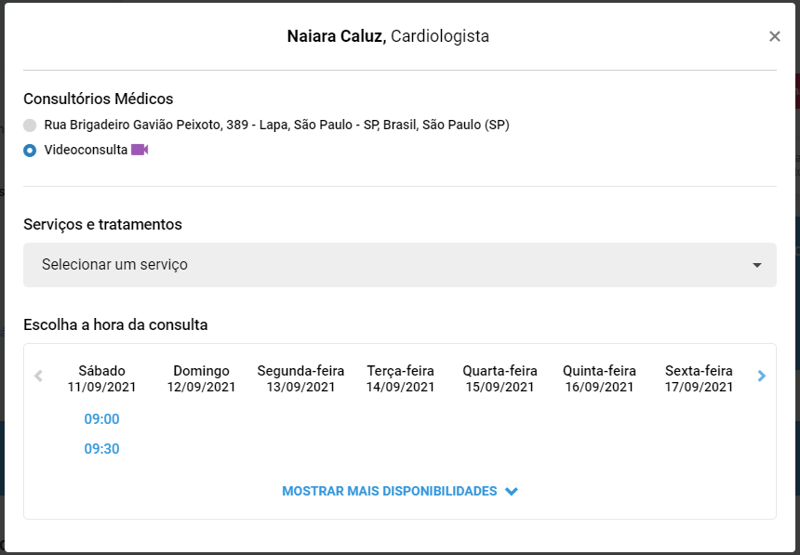Screen dimensions: 800x555
Task: Go to the next week with right arrow
Action: (x=762, y=376)
